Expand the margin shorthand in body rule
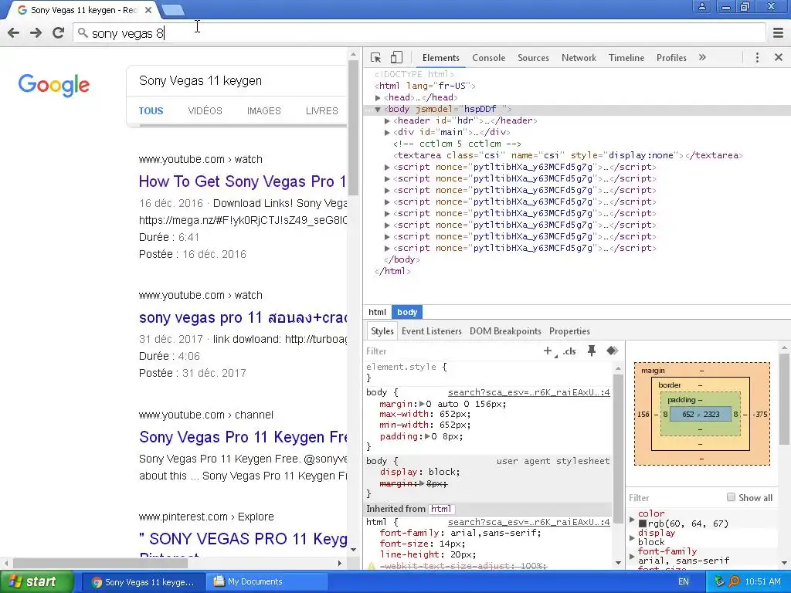Viewport: 791px width, 593px height. tap(422, 404)
